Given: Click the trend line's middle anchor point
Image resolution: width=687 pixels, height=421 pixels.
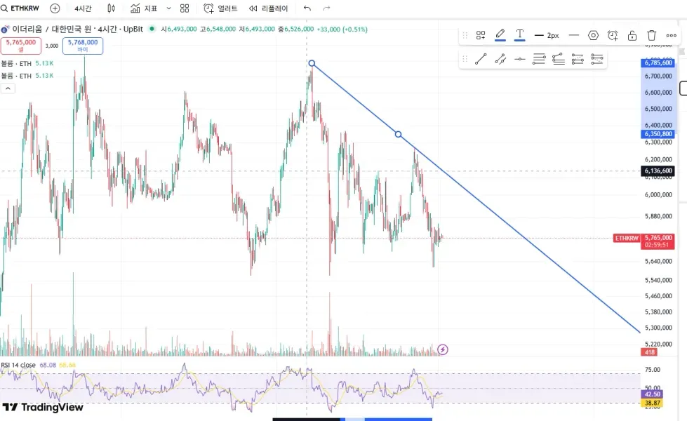Looking at the screenshot, I should click(x=398, y=134).
